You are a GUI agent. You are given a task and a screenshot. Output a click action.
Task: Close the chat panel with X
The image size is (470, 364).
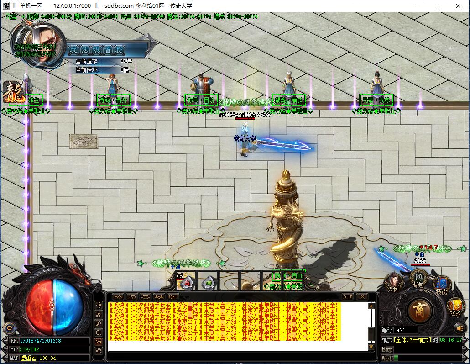pos(362,297)
